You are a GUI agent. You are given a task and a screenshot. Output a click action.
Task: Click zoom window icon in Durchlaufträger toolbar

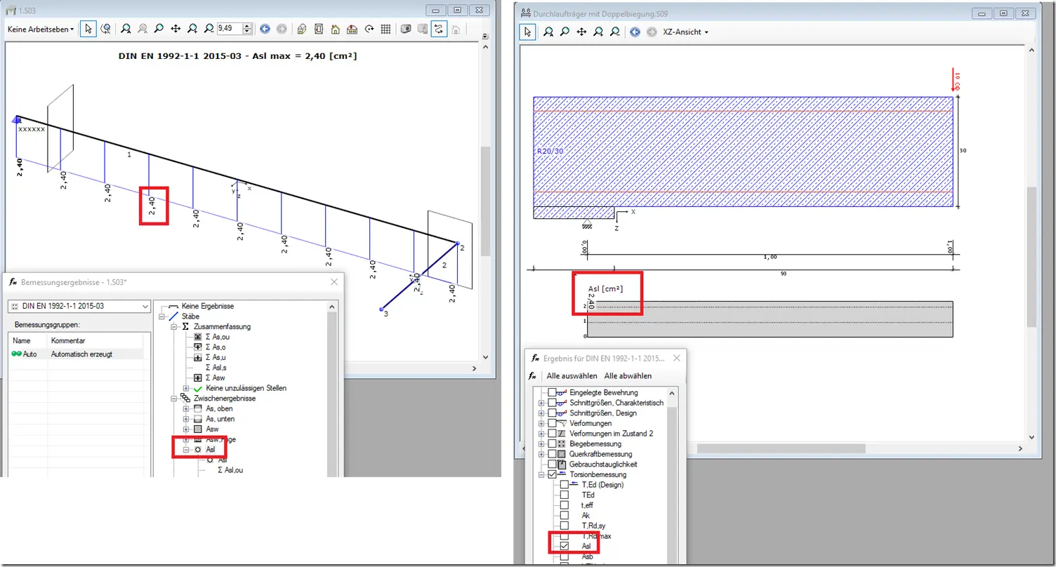tap(565, 32)
